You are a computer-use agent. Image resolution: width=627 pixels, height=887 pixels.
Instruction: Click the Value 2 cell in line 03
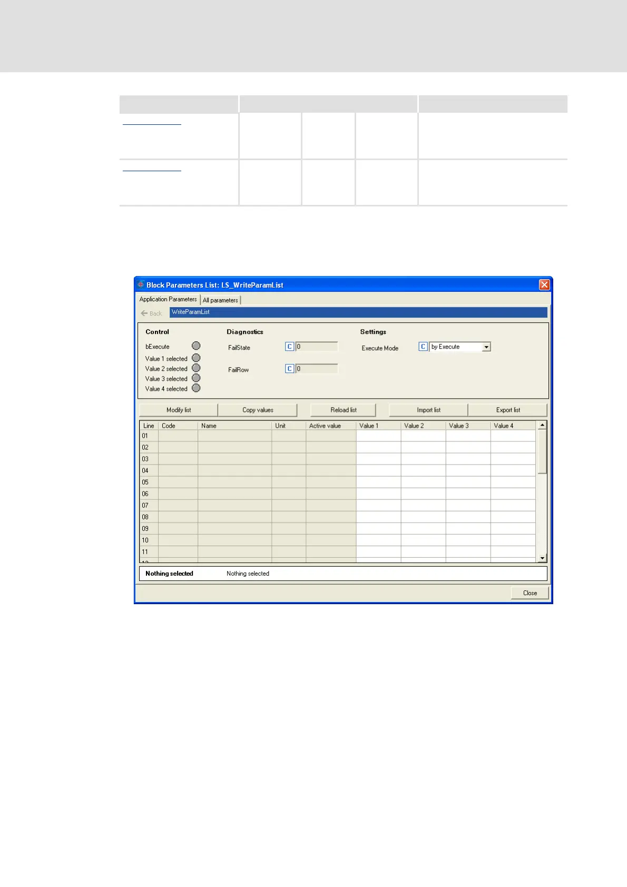[423, 459]
